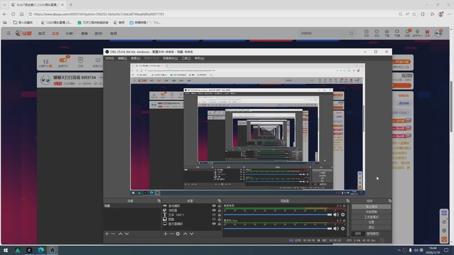454x255 pixels.
Task: Toggle visibility of 显示器捕获 source
Action: pos(214,224)
